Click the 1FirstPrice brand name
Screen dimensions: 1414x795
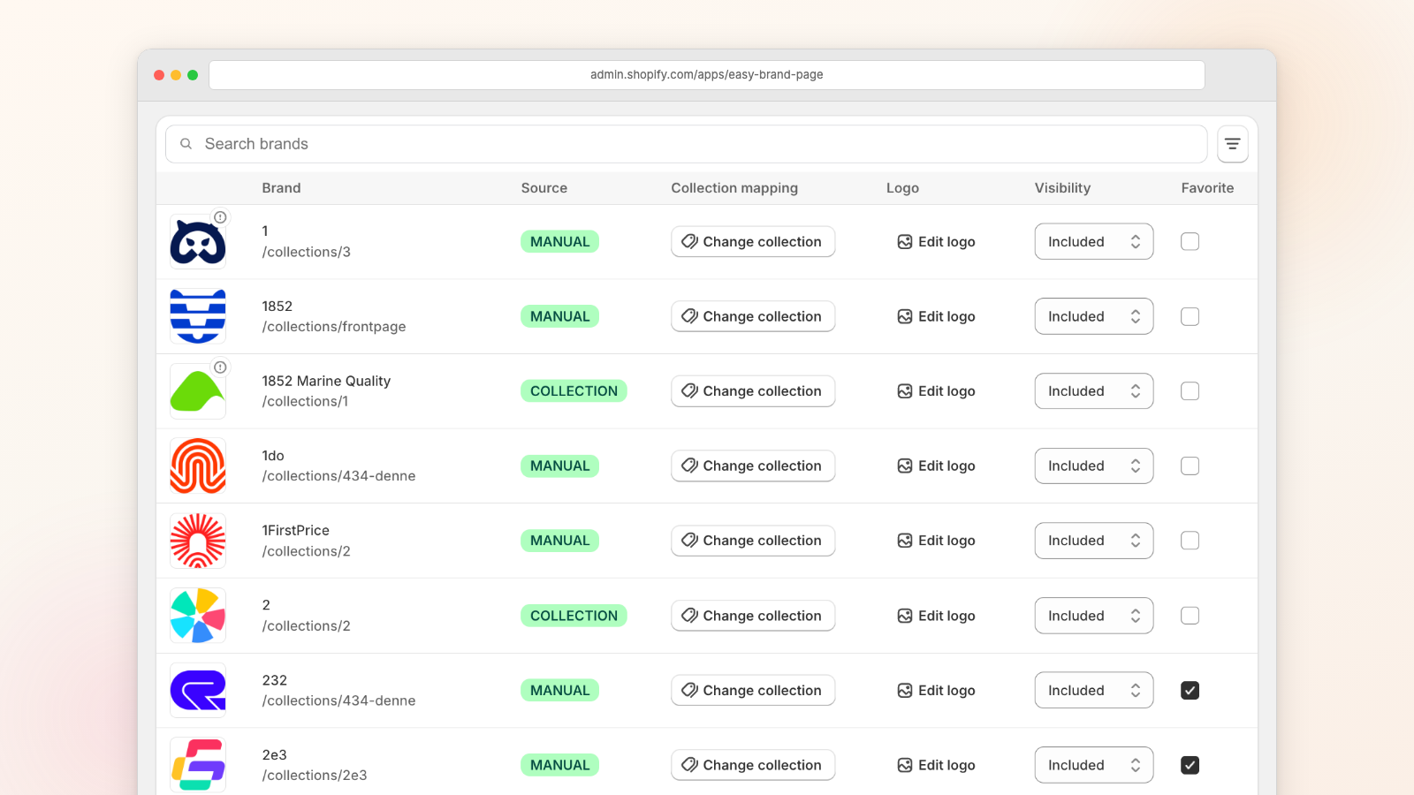295,530
